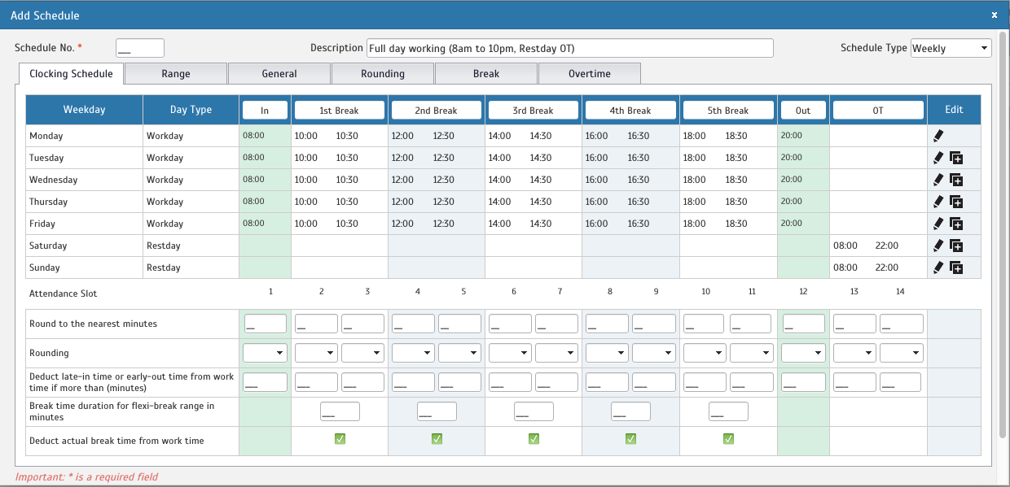This screenshot has width=1010, height=487.
Task: Click the Schedule No. input field
Action: click(140, 49)
